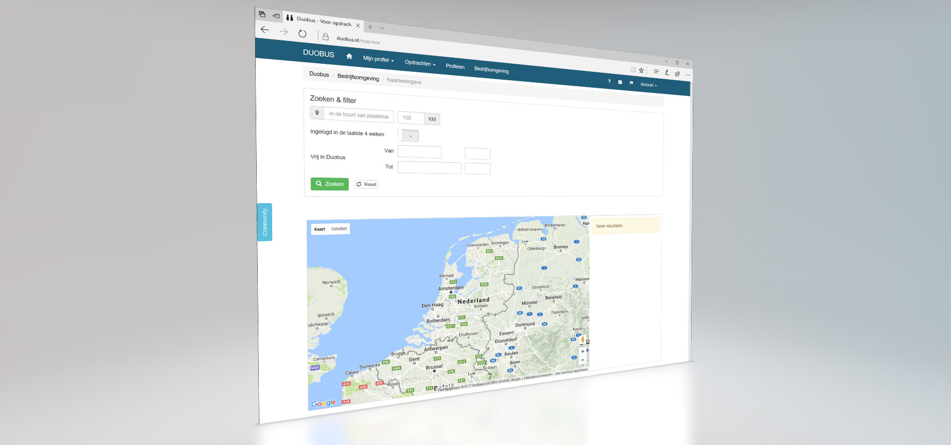This screenshot has height=445, width=951.
Task: Click the Van time field
Action: pos(477,154)
